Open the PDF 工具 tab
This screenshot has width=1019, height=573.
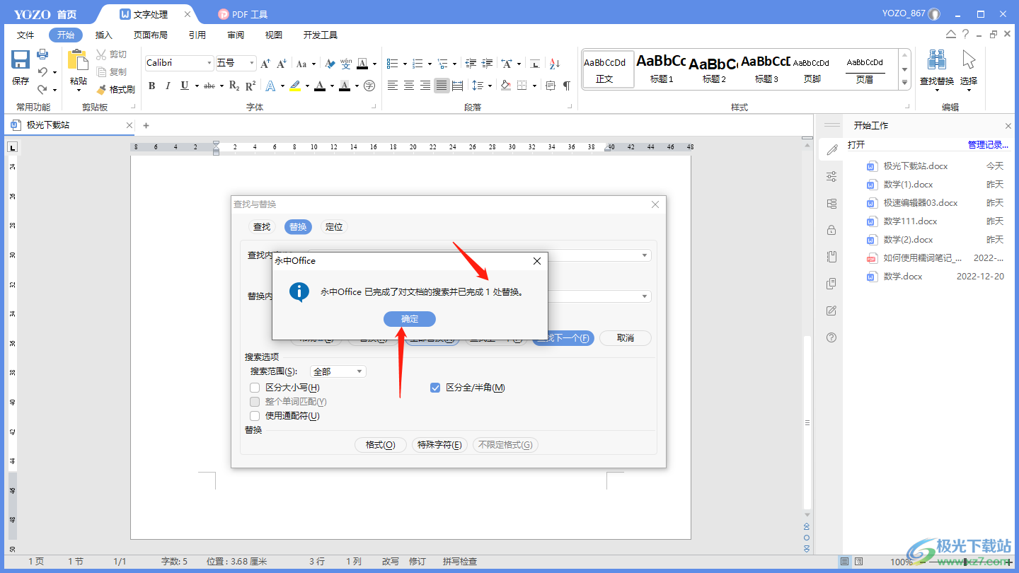243,14
